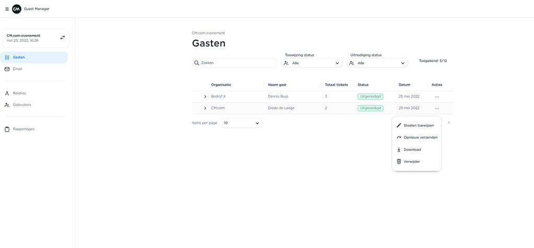The image size is (534, 248).
Task: Open the actions ellipsis for CM.com row
Action: (437, 108)
